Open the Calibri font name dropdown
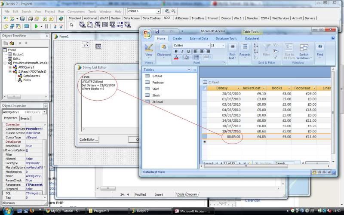The image size is (344, 215). (x=208, y=46)
